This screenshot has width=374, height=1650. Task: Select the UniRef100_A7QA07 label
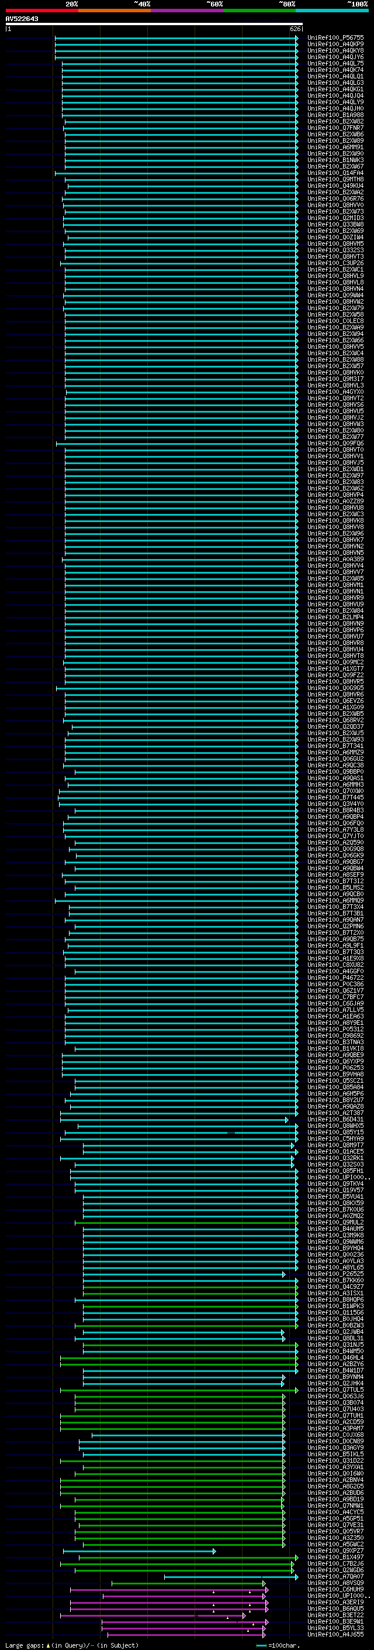(335, 1577)
